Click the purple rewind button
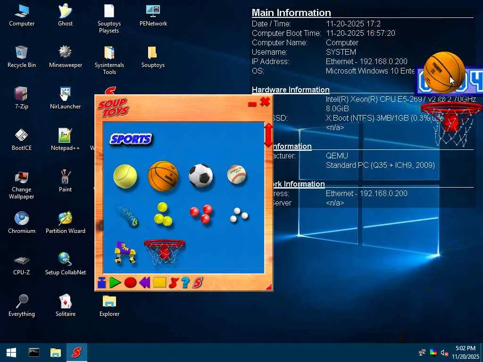483x362 pixels. [x=144, y=282]
